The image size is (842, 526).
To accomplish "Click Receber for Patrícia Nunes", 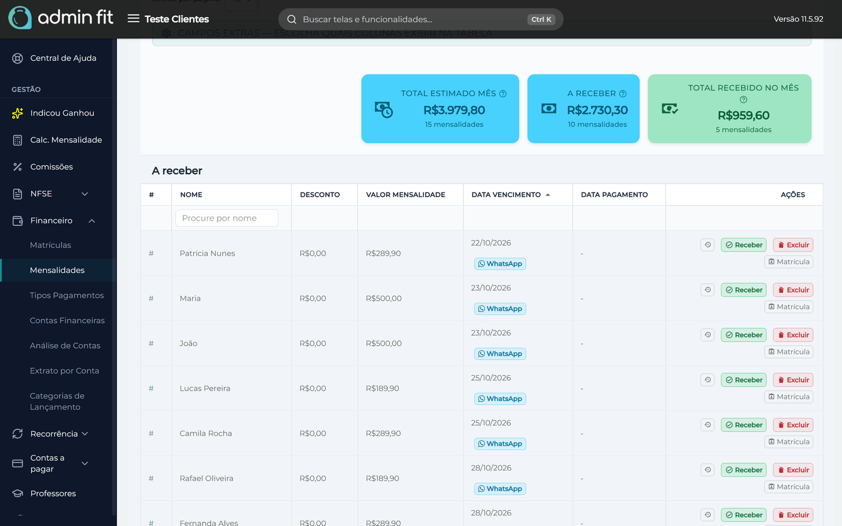I will coord(744,245).
